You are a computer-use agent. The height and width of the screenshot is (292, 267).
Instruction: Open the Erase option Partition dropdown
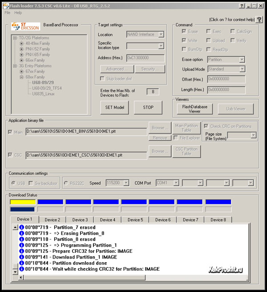242,60
